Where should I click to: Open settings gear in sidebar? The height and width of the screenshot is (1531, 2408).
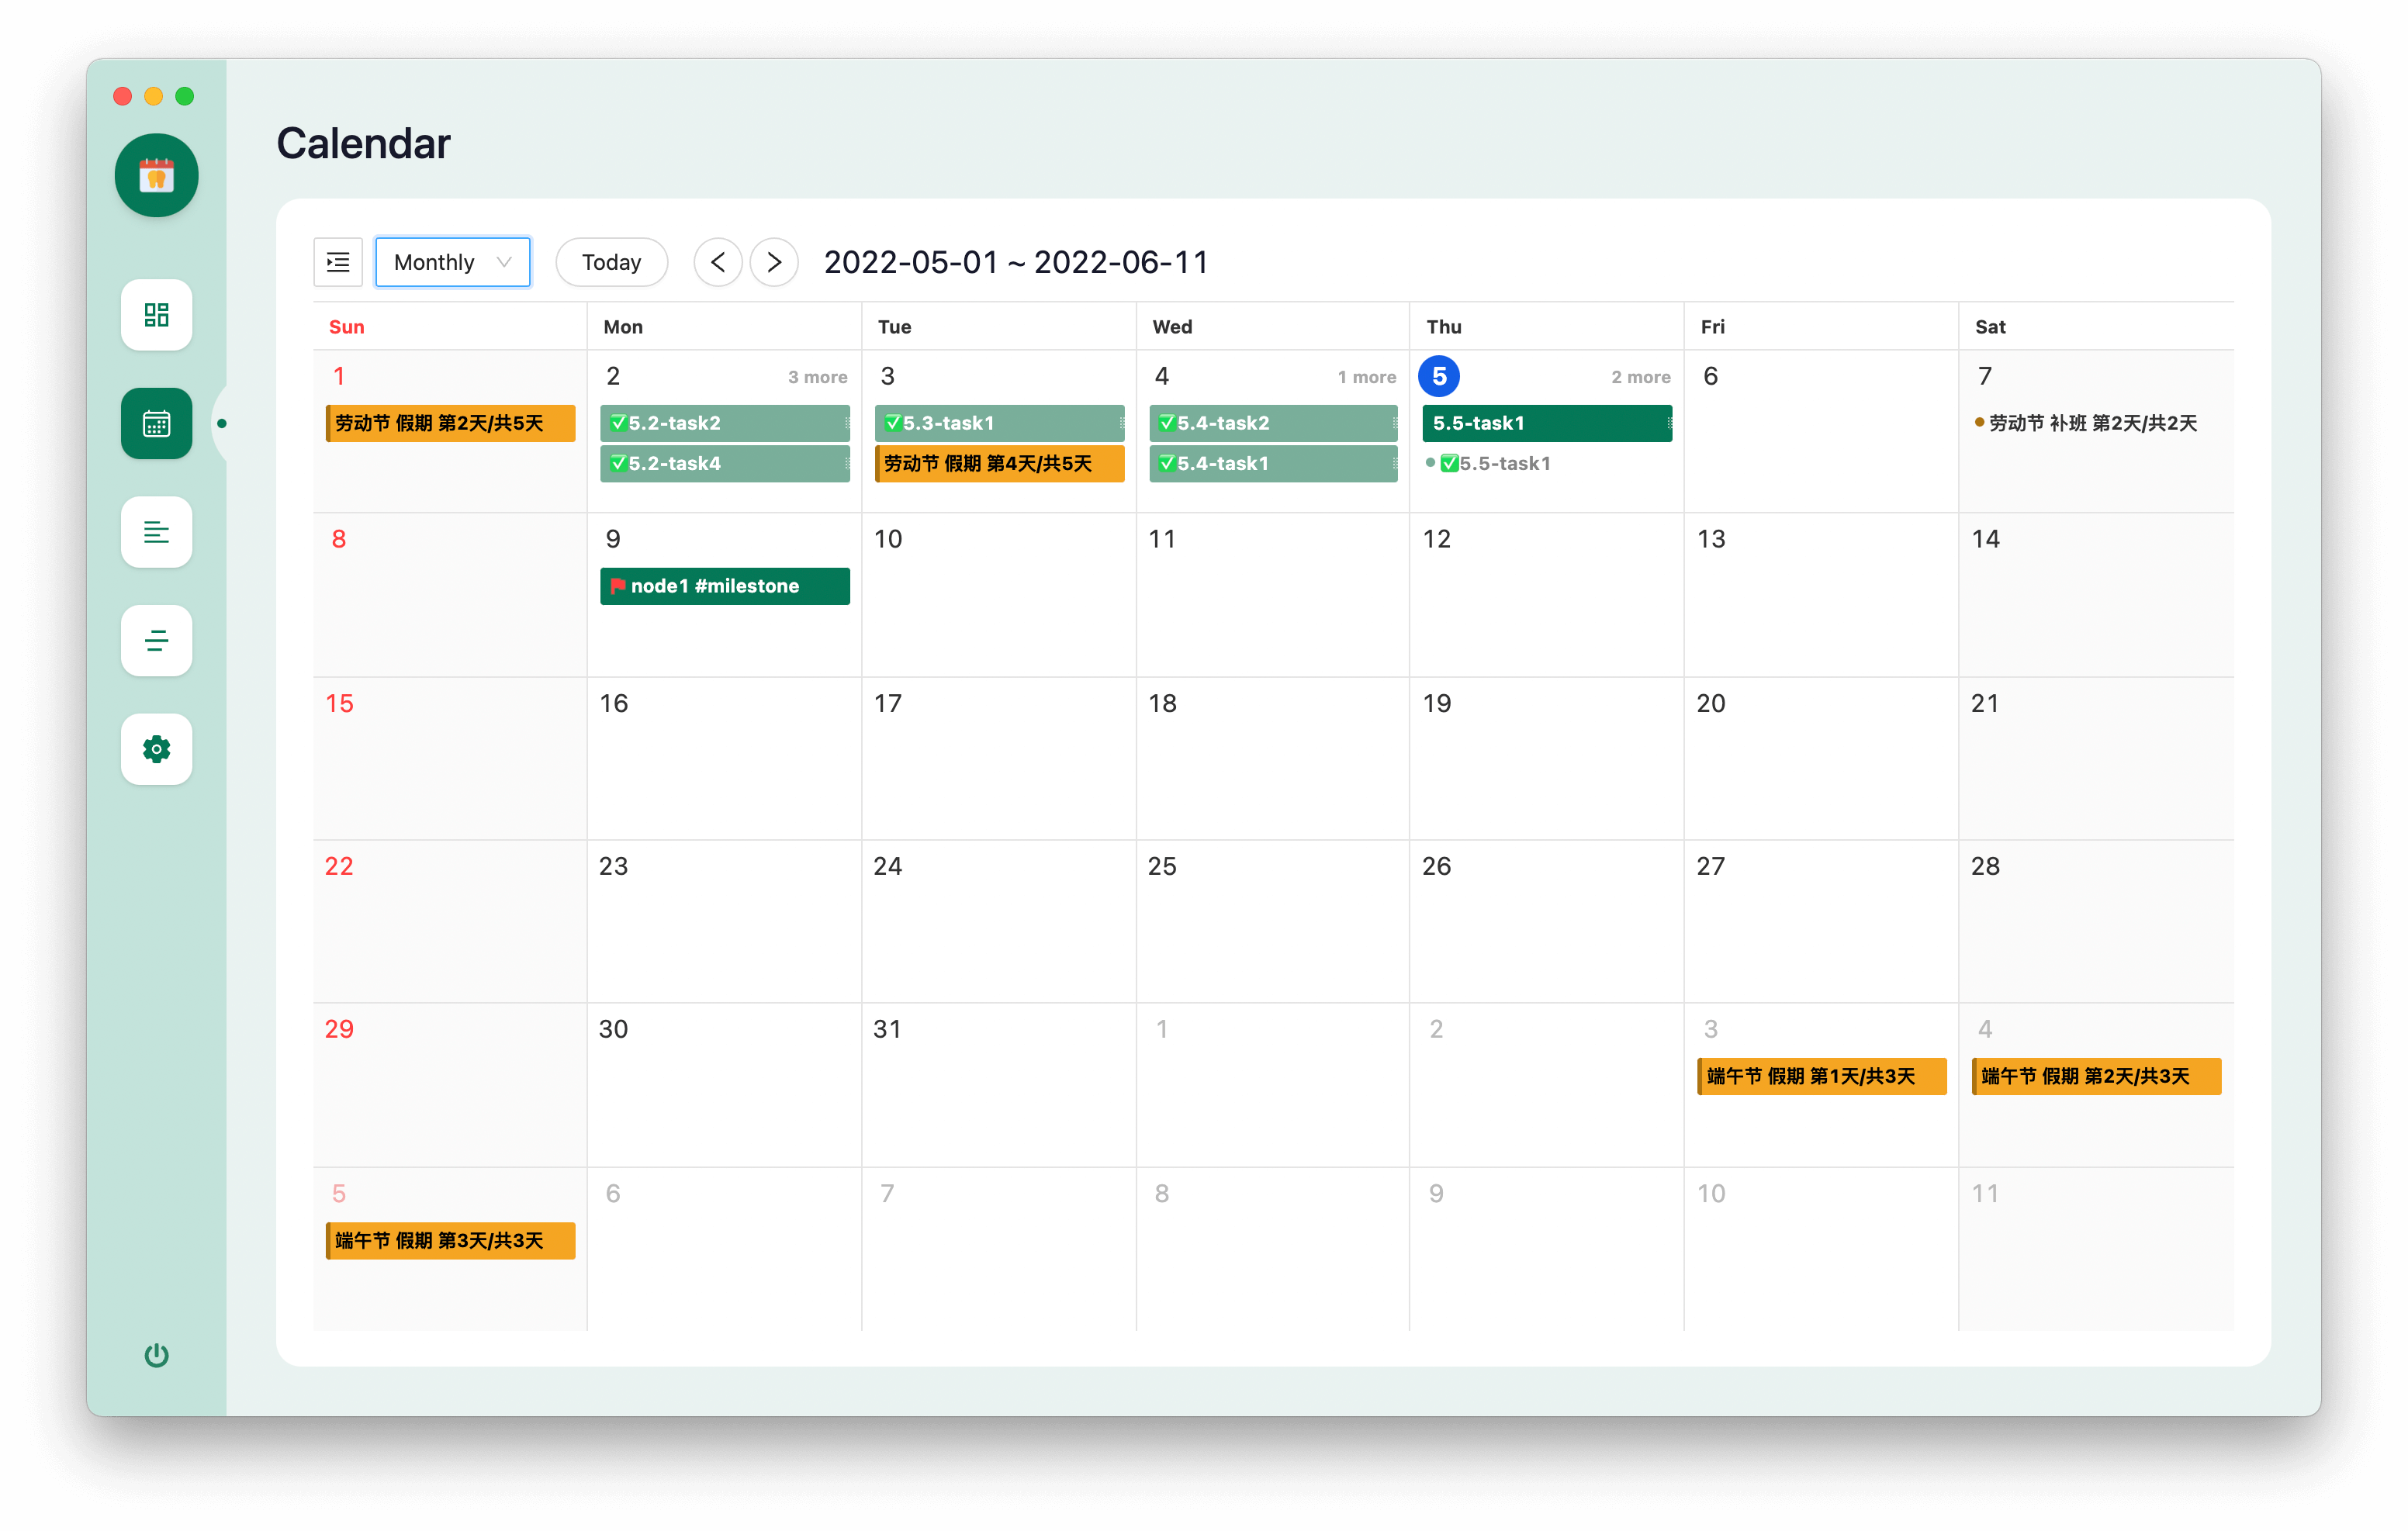156,749
